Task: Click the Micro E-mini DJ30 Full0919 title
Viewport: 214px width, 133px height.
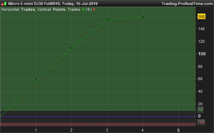Action: (x=34, y=4)
